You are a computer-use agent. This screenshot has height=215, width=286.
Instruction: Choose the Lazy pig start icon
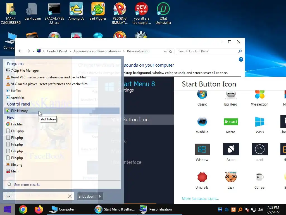pos(231,177)
